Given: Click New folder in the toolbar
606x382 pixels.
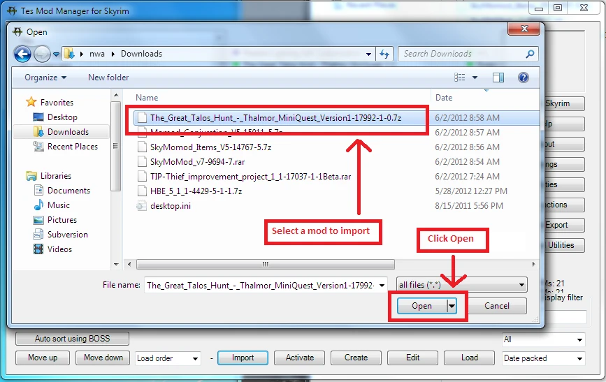Looking at the screenshot, I should tap(108, 78).
